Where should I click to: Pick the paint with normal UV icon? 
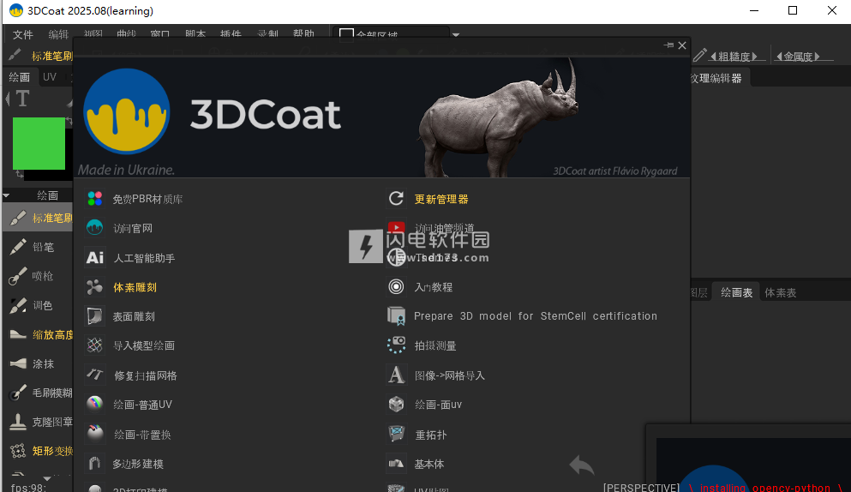(x=95, y=404)
